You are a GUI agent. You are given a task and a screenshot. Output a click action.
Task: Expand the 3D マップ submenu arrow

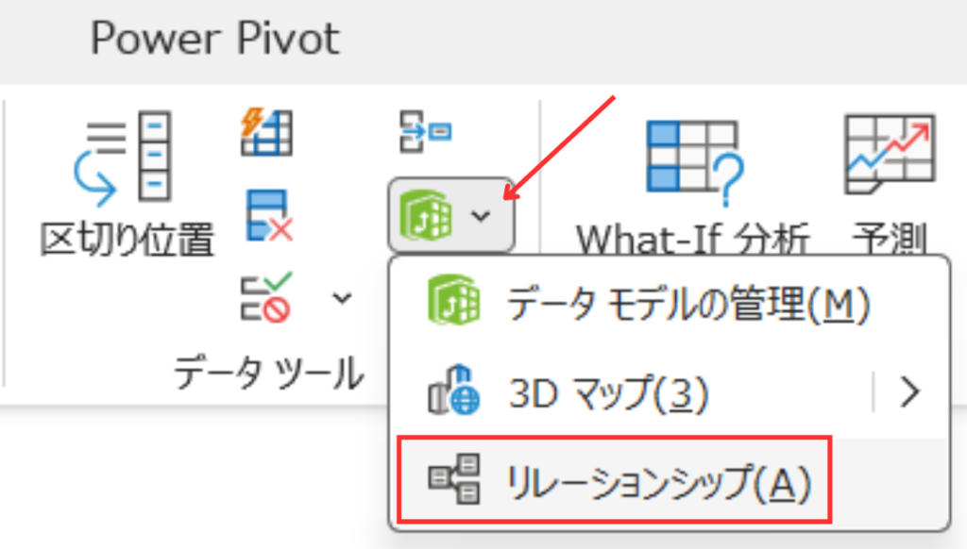pyautogui.click(x=910, y=392)
